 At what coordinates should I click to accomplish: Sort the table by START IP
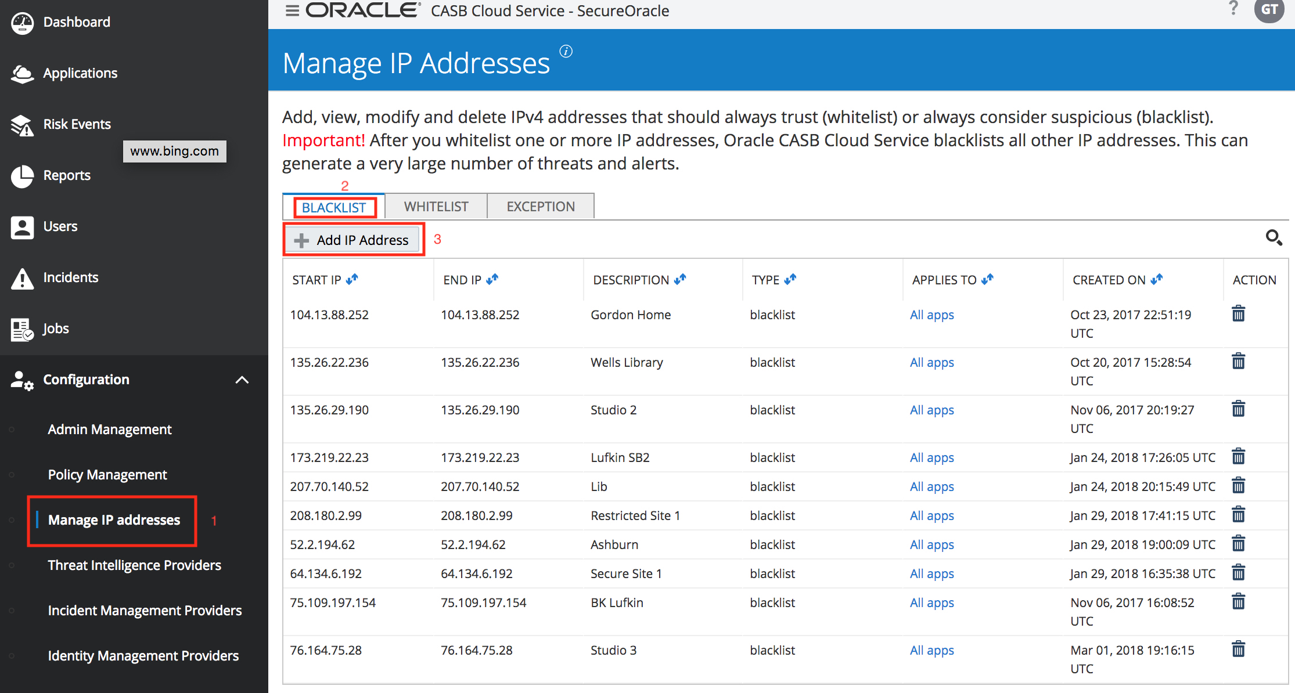pyautogui.click(x=352, y=280)
